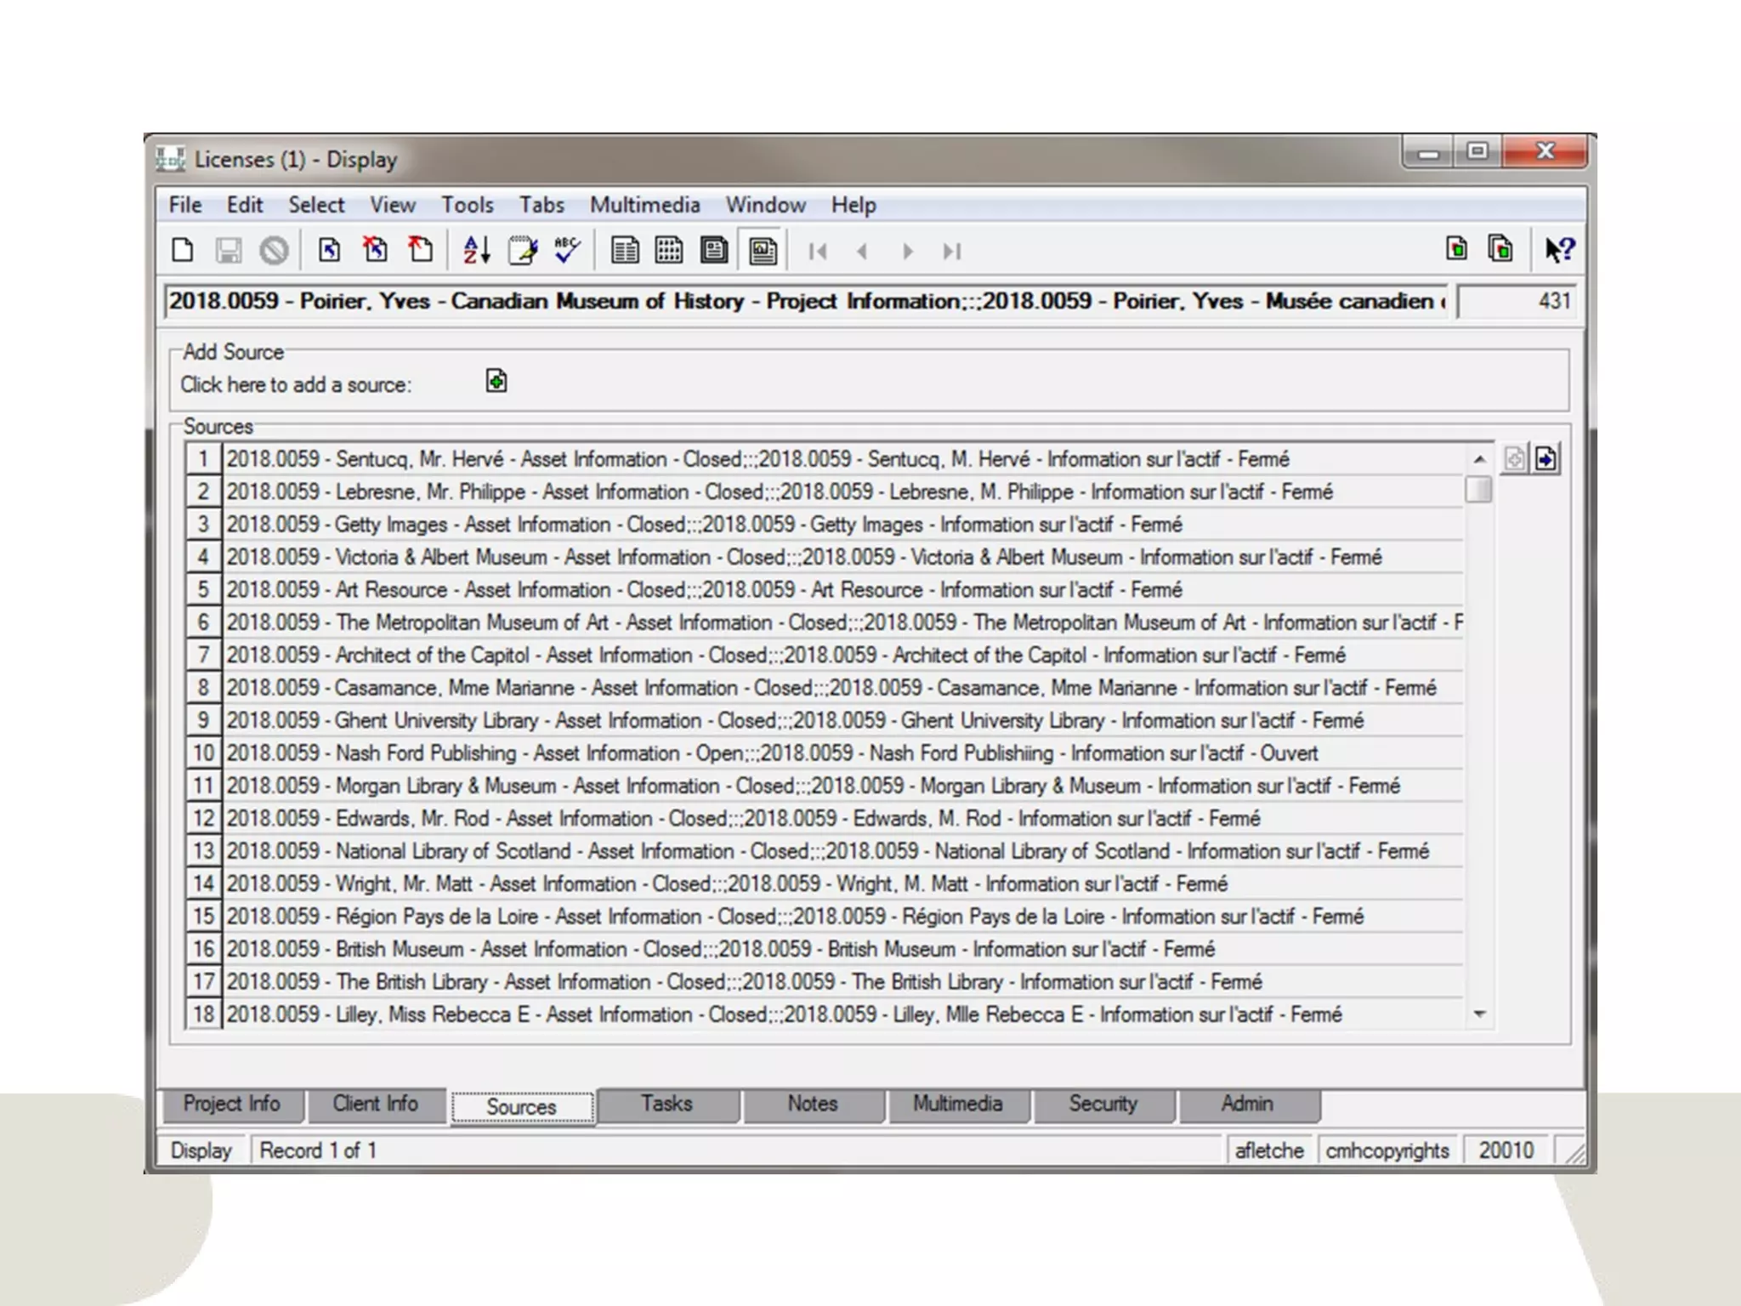Click the Sources list scroll up arrow
Viewport: 1741px width, 1306px height.
click(1479, 459)
